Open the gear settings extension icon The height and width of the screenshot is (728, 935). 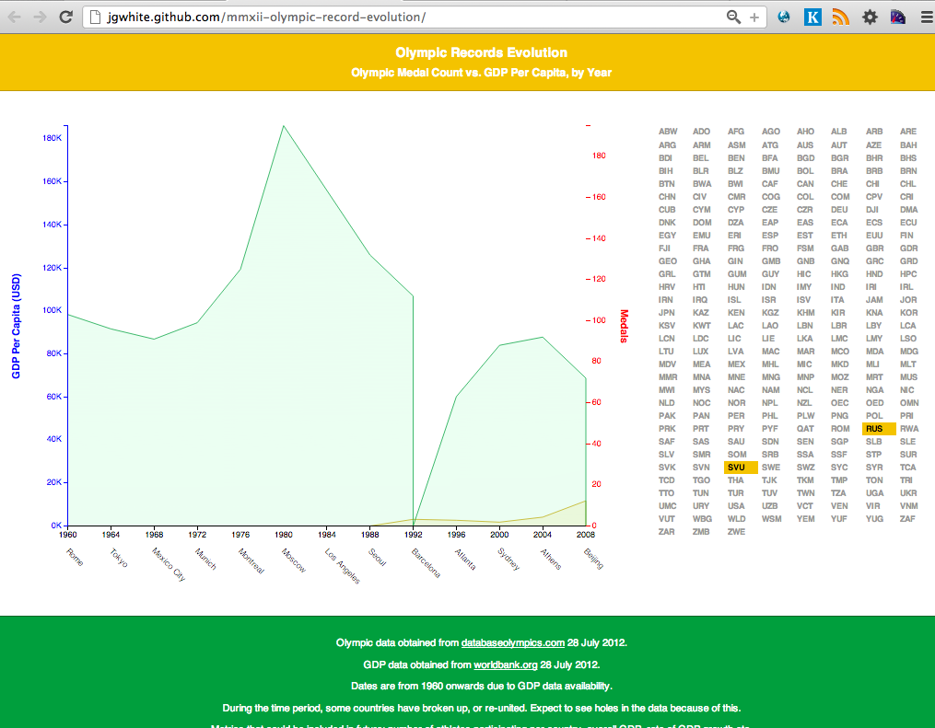pos(870,17)
